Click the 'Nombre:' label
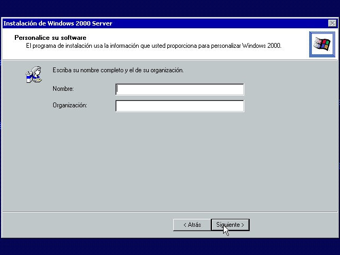Viewport: 340px width, 255px height. coord(63,89)
